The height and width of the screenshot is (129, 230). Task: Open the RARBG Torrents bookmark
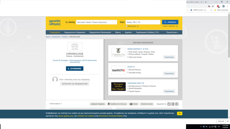click(x=198, y=10)
